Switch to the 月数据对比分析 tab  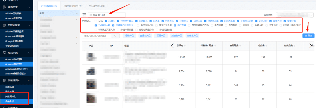click(73, 6)
